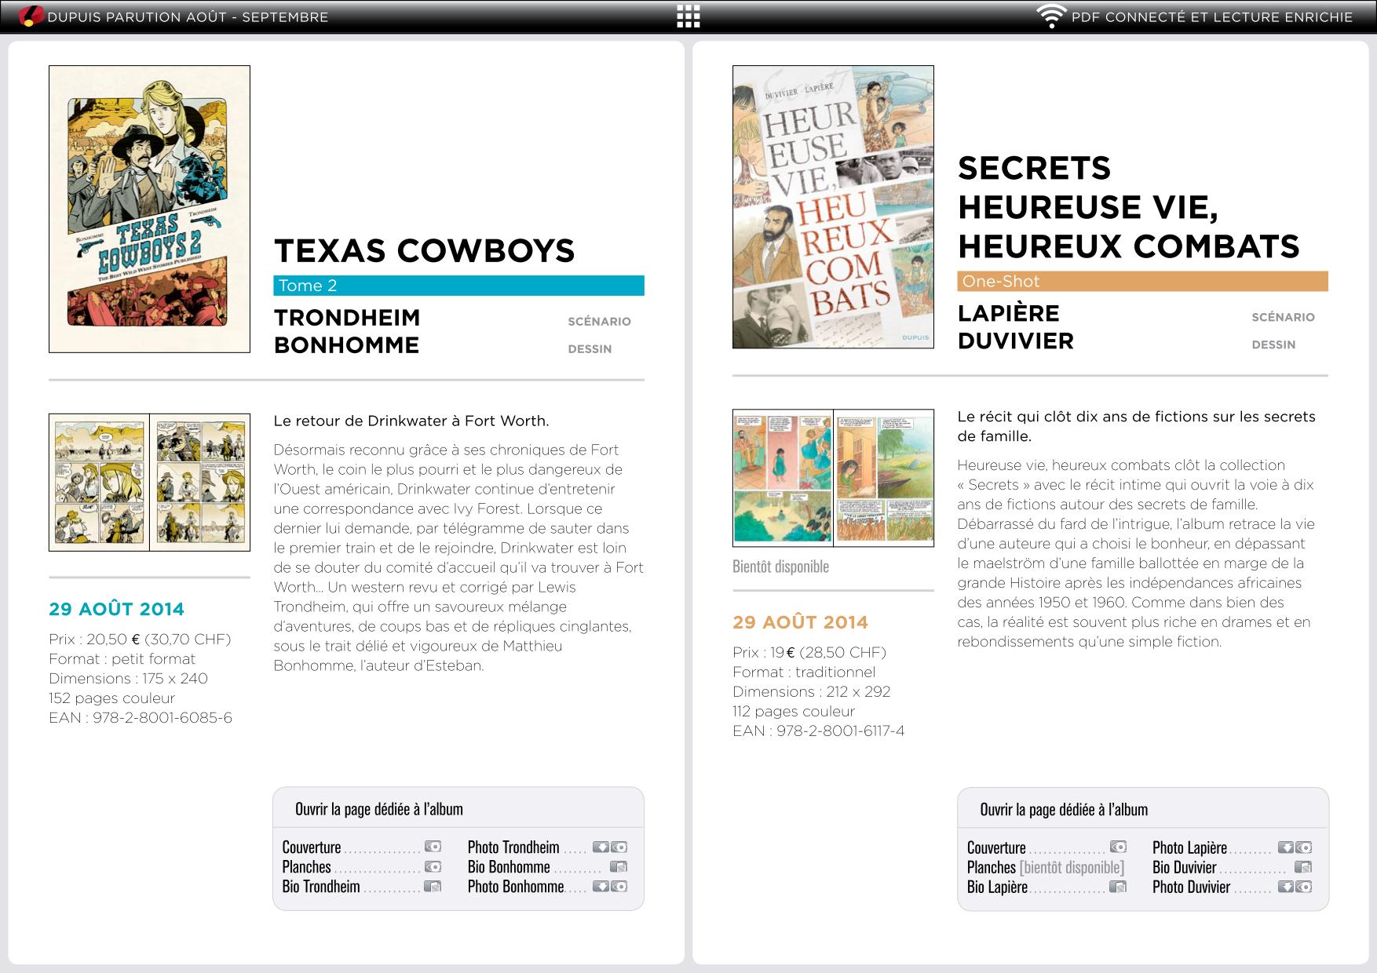Click Texas Cowboys 2 cover thumbnail
This screenshot has height=973, width=1377.
[x=149, y=209]
